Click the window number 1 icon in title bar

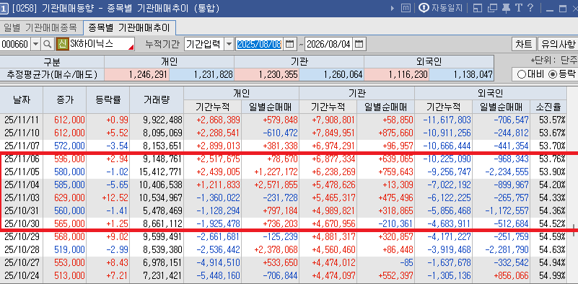(4, 9)
